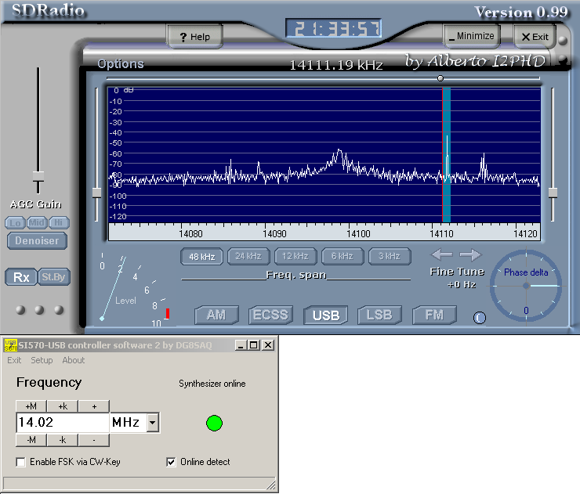The width and height of the screenshot is (580, 494).
Task: Click the Fine Tune right arrow
Action: pos(470,254)
